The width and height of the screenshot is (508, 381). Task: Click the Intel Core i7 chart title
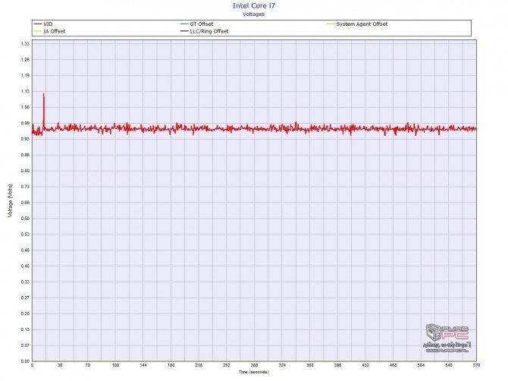254,5
